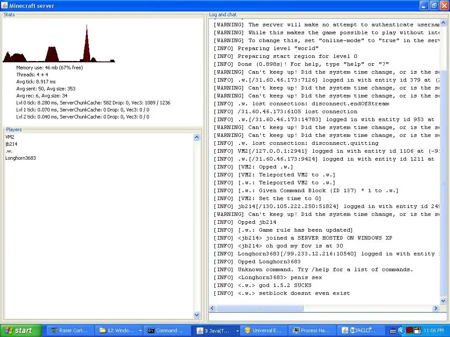Click the Preparing start region log line
The width and height of the screenshot is (450, 337).
[286, 57]
